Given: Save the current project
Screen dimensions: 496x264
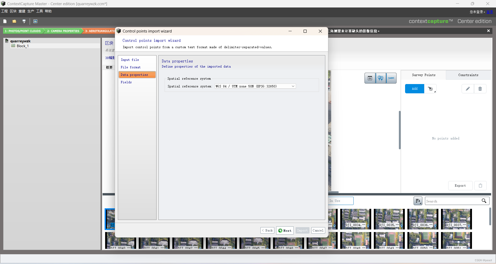Looking at the screenshot, I should click(x=24, y=21).
